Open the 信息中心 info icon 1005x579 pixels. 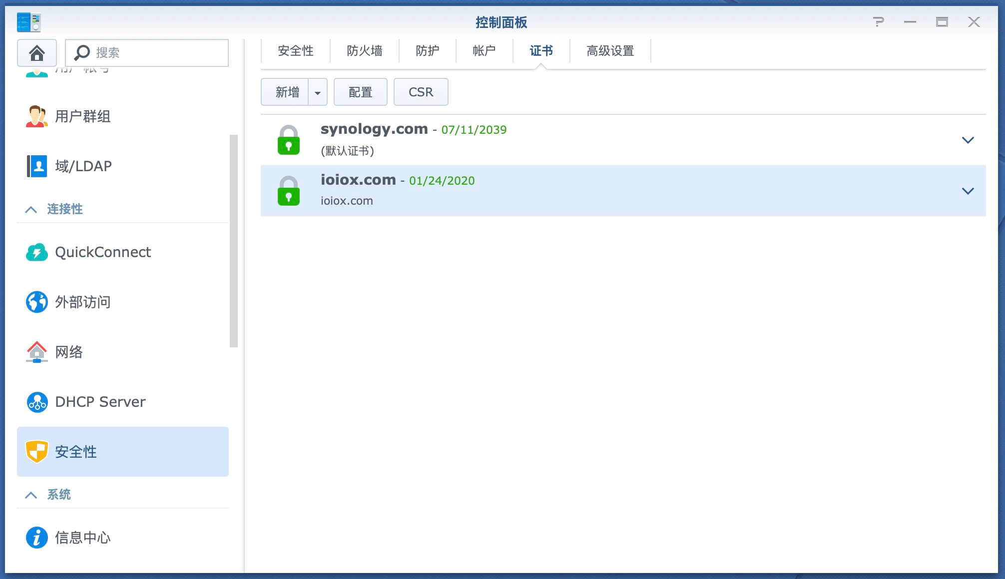(x=36, y=538)
